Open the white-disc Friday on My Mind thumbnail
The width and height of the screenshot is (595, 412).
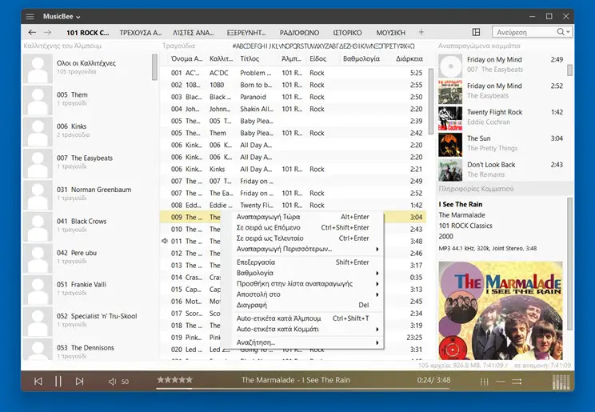tap(450, 66)
